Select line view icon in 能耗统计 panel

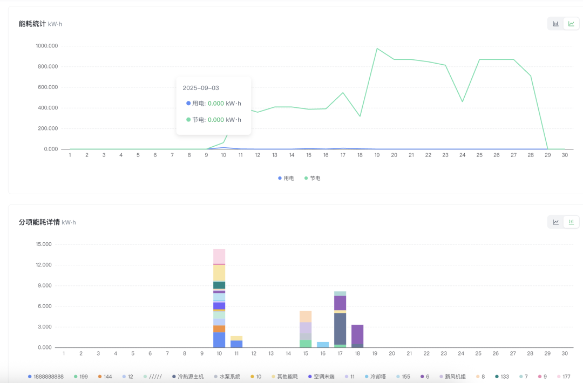coord(571,24)
